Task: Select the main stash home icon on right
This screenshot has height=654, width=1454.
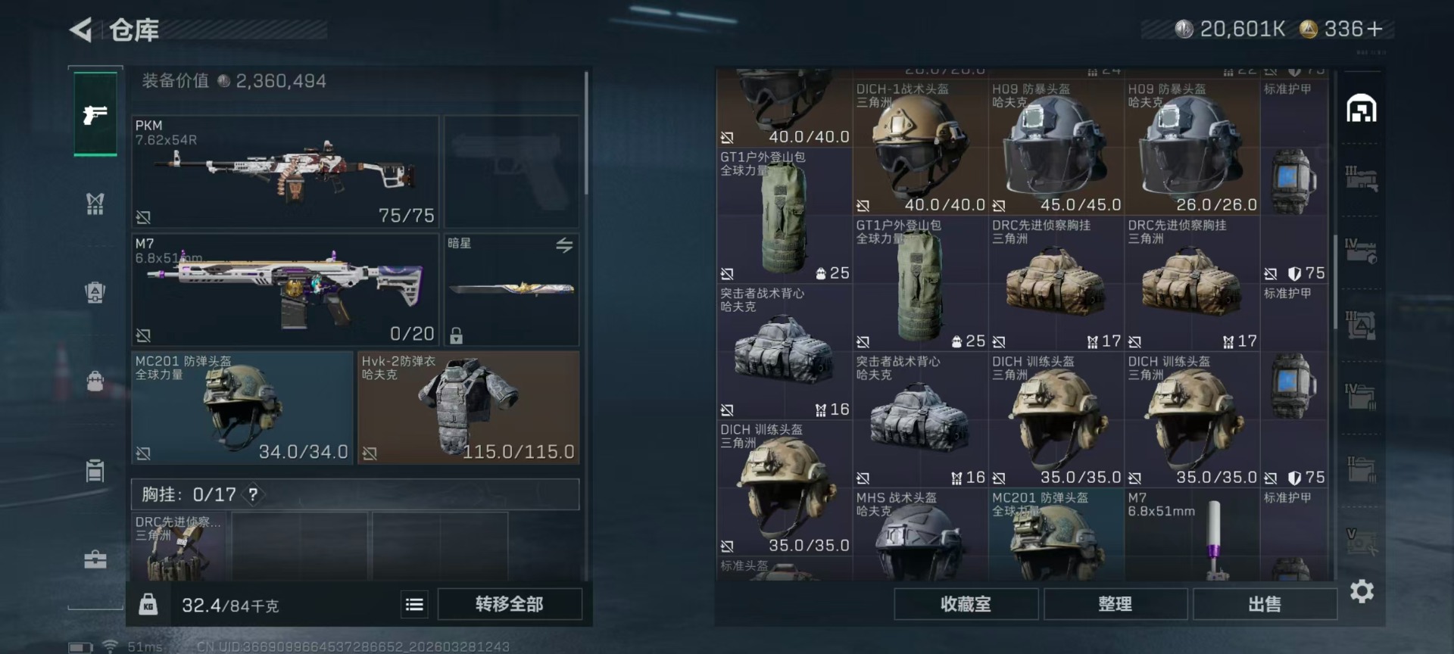Action: (1362, 109)
